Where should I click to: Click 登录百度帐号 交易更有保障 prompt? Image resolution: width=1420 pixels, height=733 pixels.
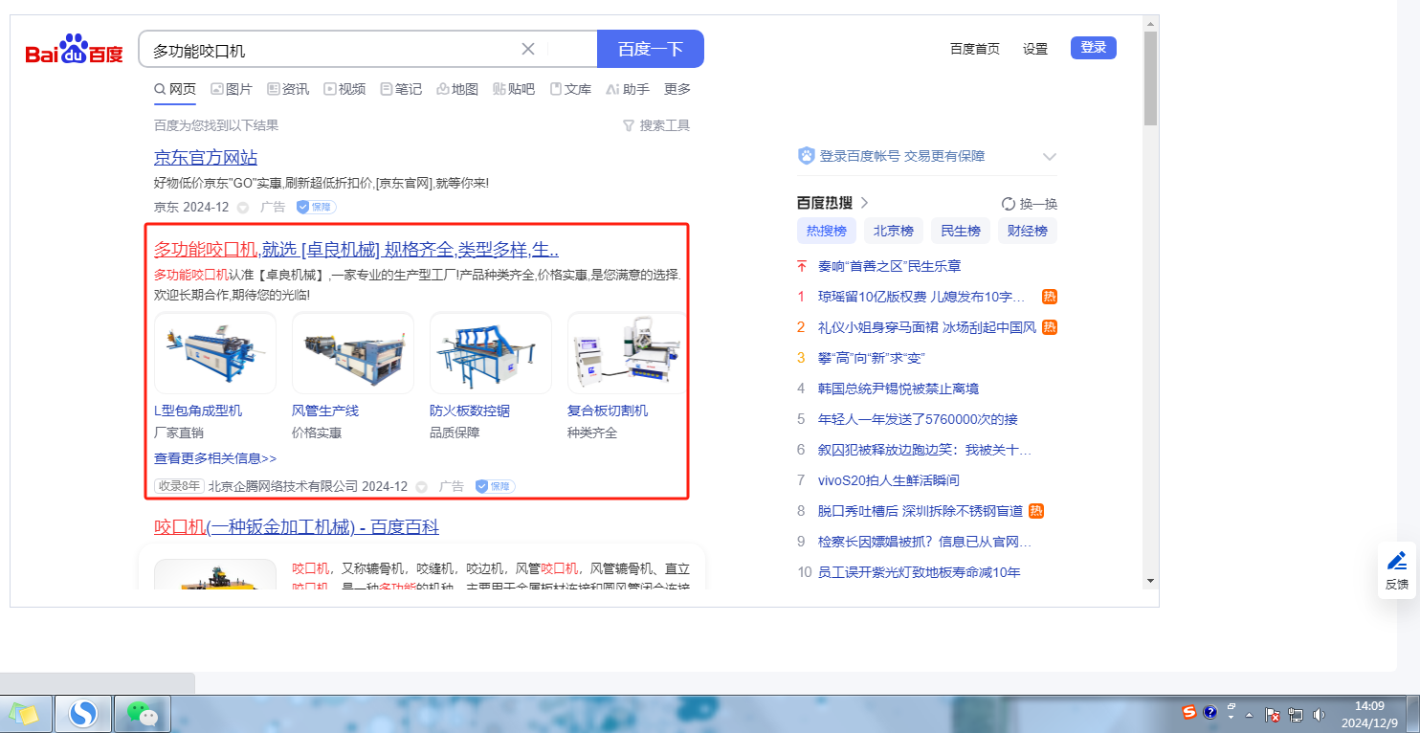tap(902, 156)
